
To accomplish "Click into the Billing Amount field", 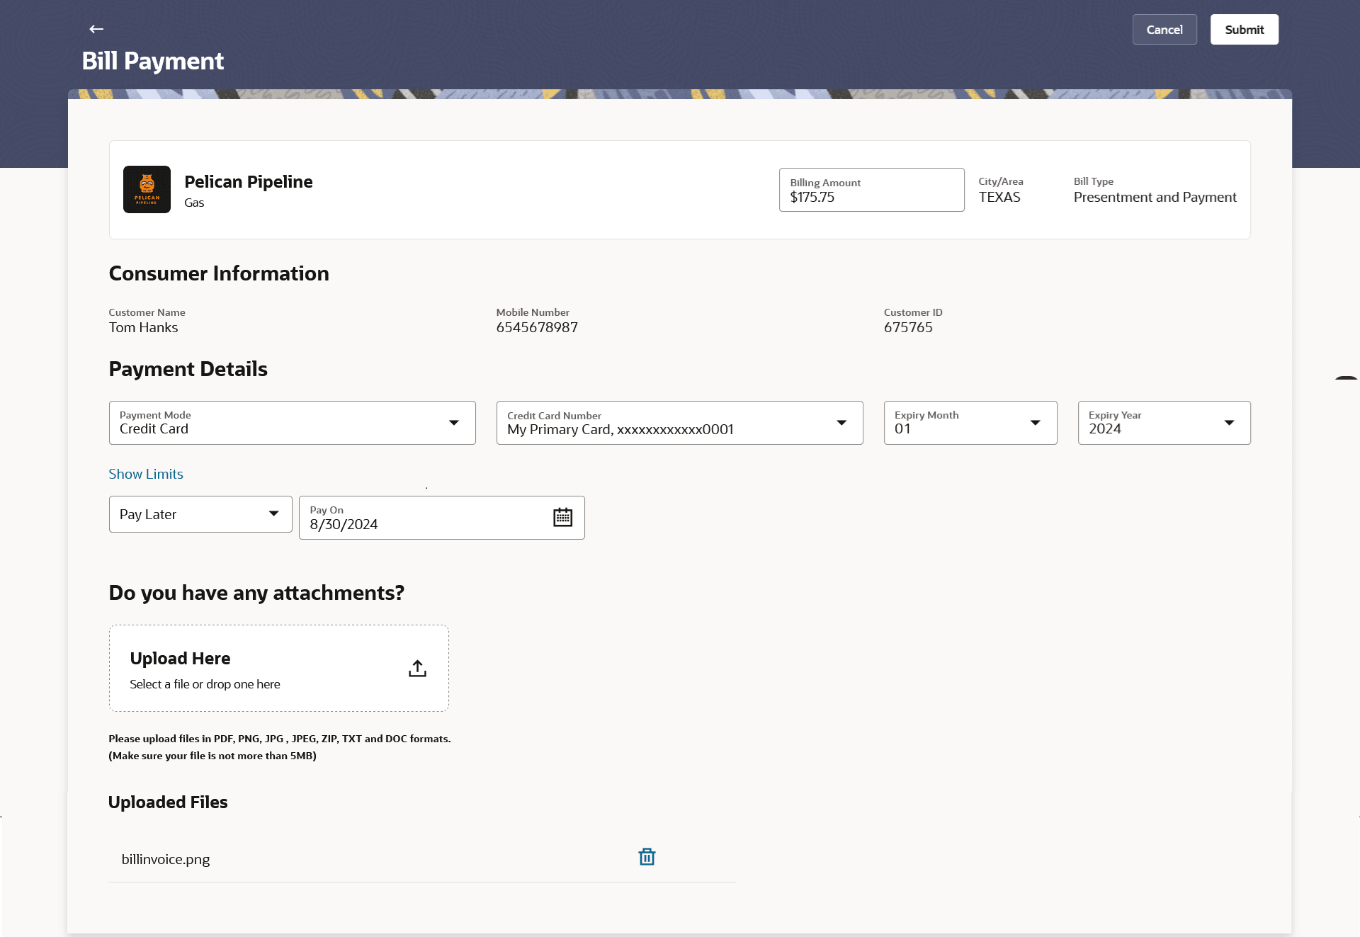I will [871, 197].
